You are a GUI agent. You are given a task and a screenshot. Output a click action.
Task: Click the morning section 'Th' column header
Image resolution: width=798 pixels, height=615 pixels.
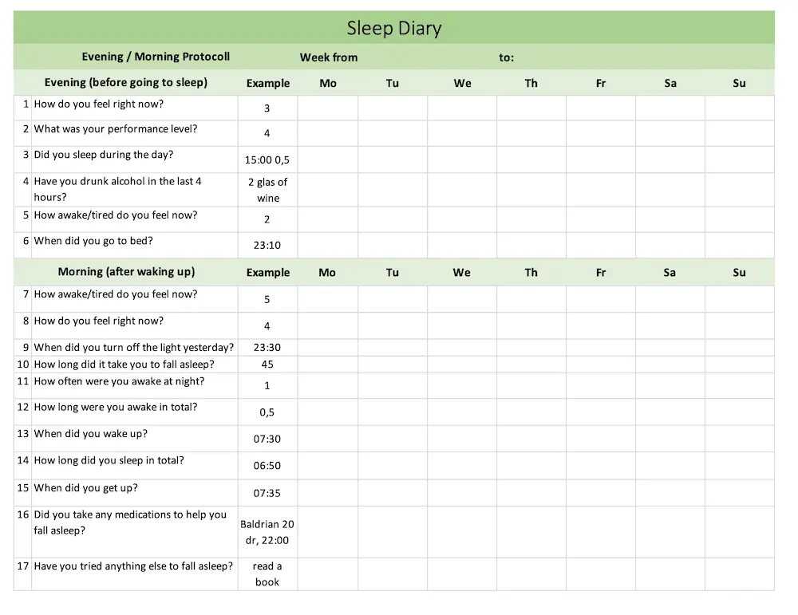(x=531, y=272)
